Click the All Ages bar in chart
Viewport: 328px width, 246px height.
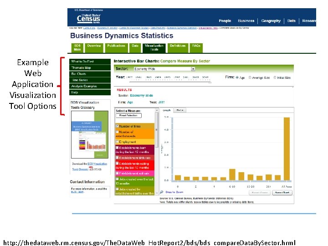(287, 149)
